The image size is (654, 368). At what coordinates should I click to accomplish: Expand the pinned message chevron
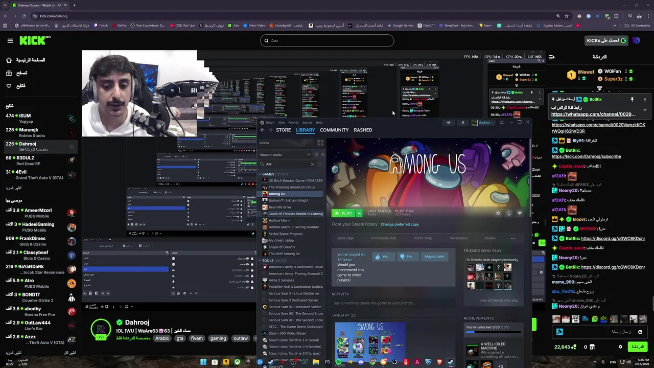pyautogui.click(x=645, y=109)
